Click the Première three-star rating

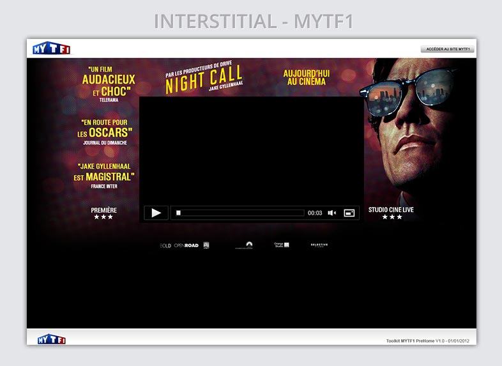[x=103, y=213]
